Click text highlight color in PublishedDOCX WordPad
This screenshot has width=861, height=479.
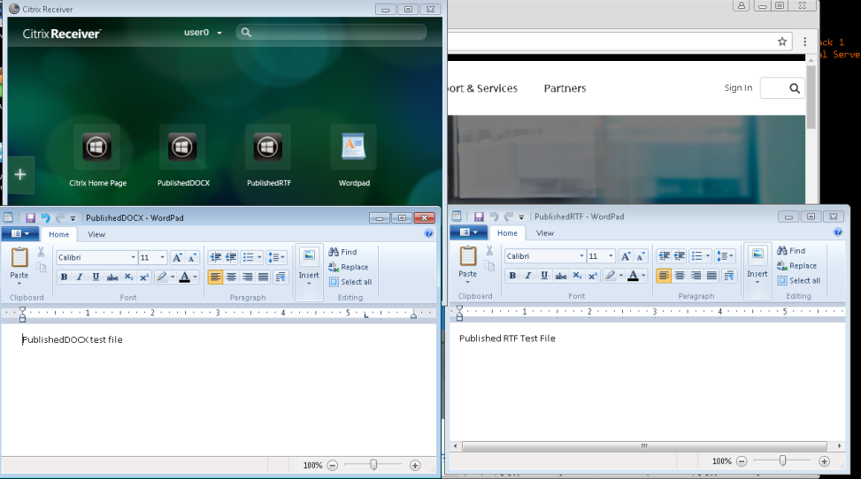[x=161, y=278]
